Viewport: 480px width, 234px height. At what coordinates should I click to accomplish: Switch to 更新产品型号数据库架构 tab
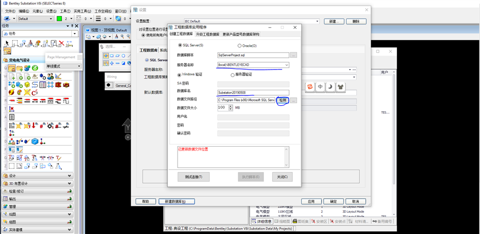241,35
